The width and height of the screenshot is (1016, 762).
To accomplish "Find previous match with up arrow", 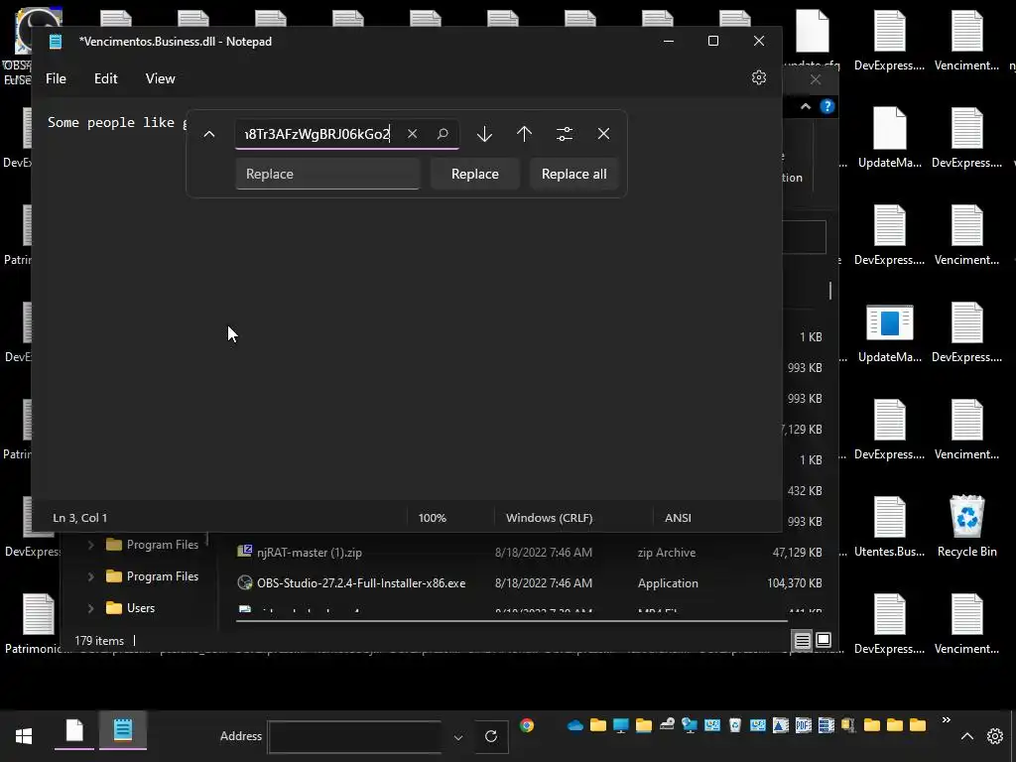I will click(x=524, y=134).
